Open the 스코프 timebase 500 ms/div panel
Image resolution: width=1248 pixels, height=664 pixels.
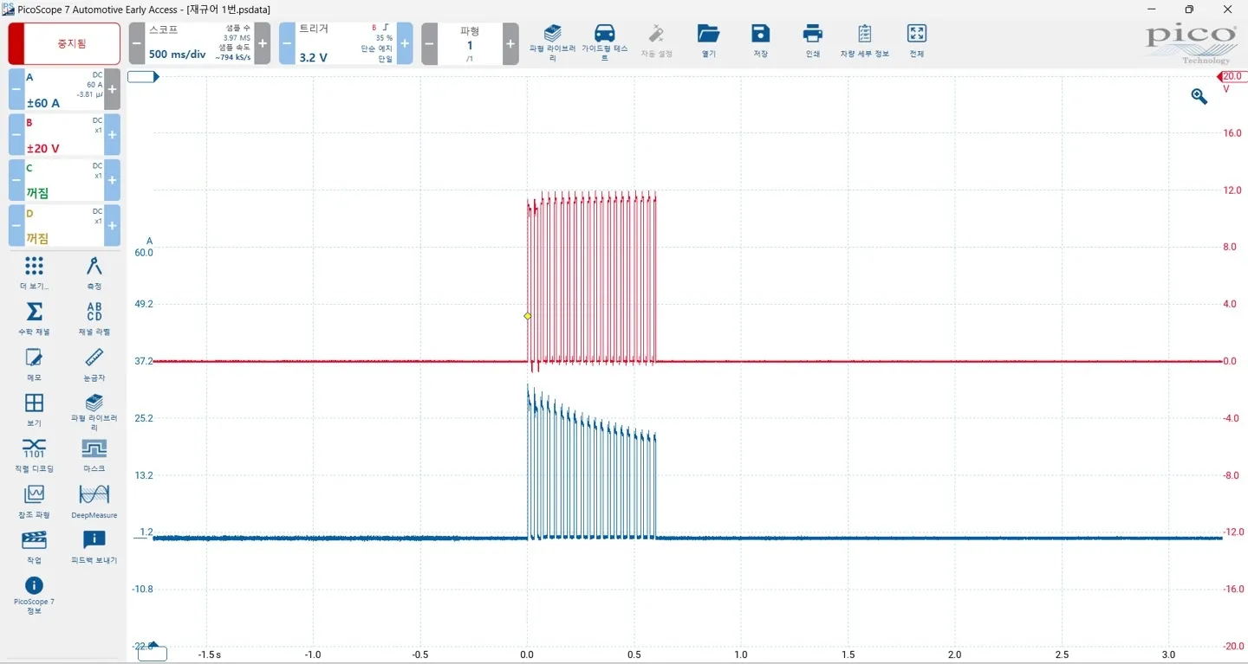(x=199, y=43)
